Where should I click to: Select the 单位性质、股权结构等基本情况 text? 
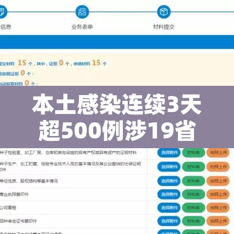tap(29, 181)
